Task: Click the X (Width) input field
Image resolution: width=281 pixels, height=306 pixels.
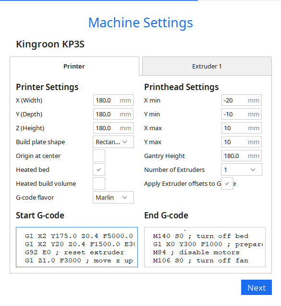Action: tap(113, 100)
